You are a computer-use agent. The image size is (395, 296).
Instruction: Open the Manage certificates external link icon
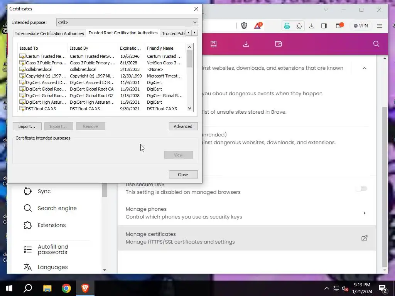tap(364, 238)
